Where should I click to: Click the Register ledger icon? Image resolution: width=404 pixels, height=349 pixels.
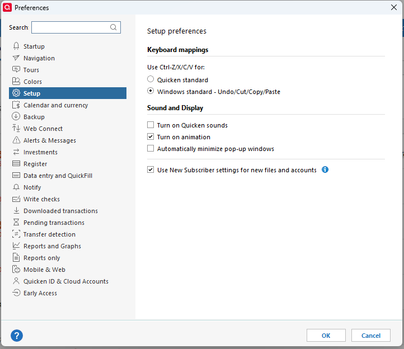[x=16, y=164]
